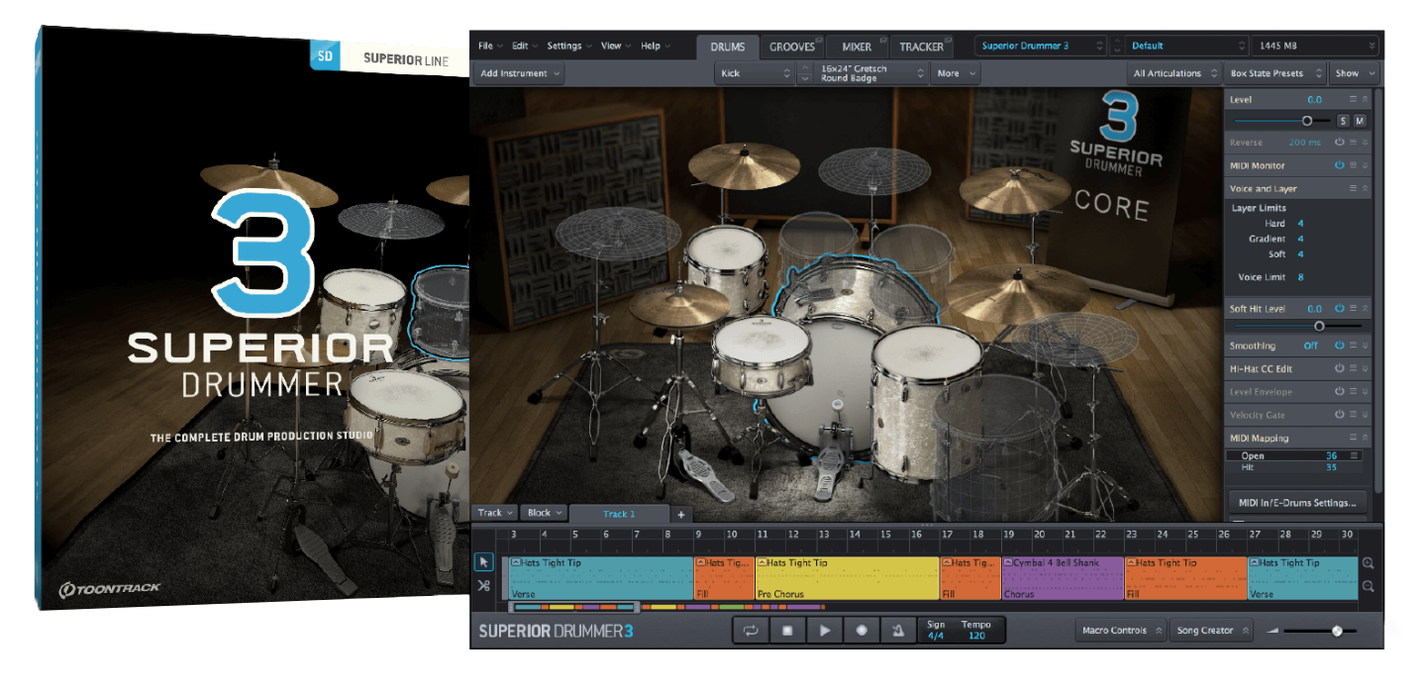The height and width of the screenshot is (696, 1424).
Task: Open the Help menu
Action: click(655, 46)
